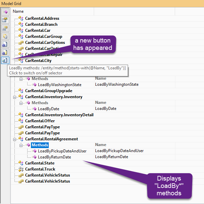Toggle the overlapping yellow pages toolbar selector
204x204 pixels.
point(5,36)
